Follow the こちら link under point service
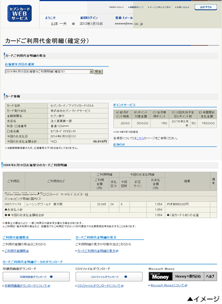This screenshot has width=222, height=304. pyautogui.click(x=140, y=138)
